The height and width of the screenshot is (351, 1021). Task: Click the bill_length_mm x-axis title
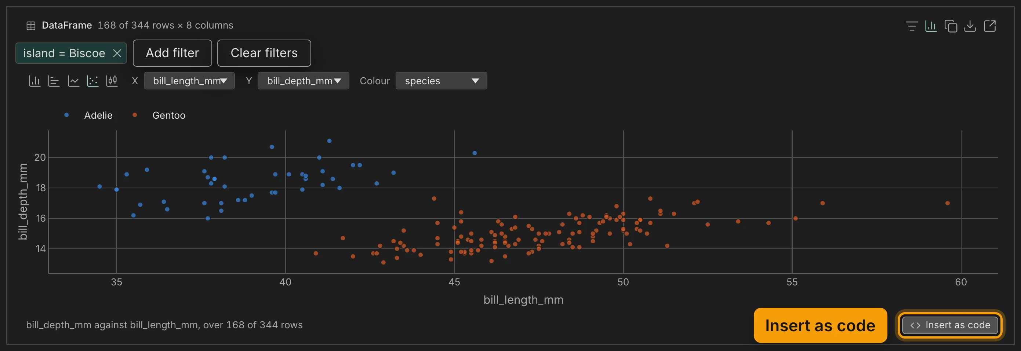[x=523, y=300]
